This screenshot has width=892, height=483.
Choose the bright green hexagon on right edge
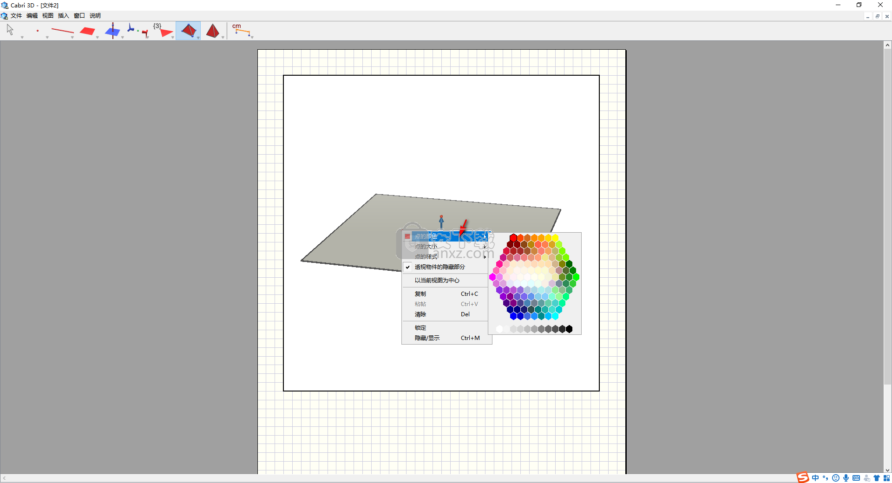tap(576, 277)
